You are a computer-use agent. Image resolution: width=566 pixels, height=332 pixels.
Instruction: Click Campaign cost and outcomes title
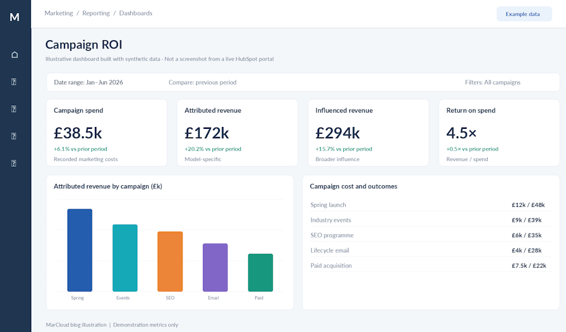(353, 186)
